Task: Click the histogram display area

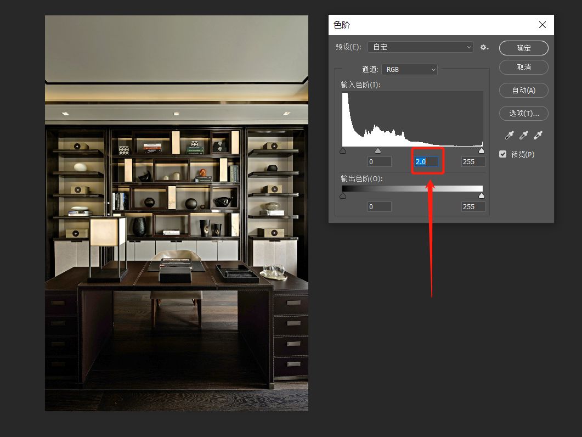Action: [412, 118]
